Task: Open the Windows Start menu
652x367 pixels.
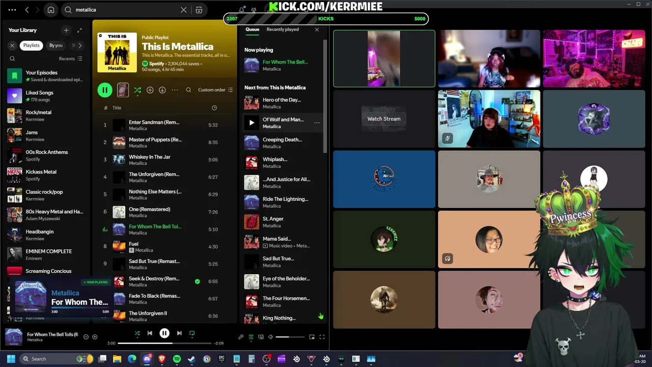Action: (11, 359)
